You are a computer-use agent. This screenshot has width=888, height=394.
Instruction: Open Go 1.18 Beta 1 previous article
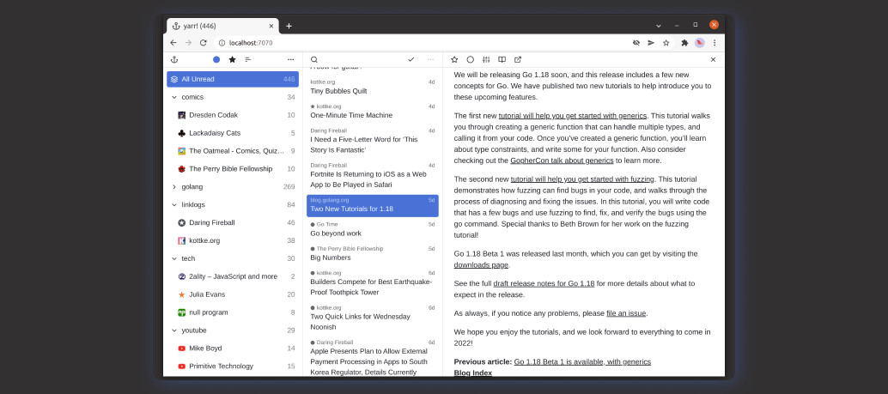click(582, 362)
